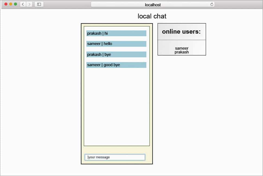Toggle the browser sidebar button

click(39, 4)
